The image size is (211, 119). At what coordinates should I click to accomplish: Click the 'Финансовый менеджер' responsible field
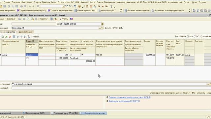pyautogui.click(x=109, y=84)
